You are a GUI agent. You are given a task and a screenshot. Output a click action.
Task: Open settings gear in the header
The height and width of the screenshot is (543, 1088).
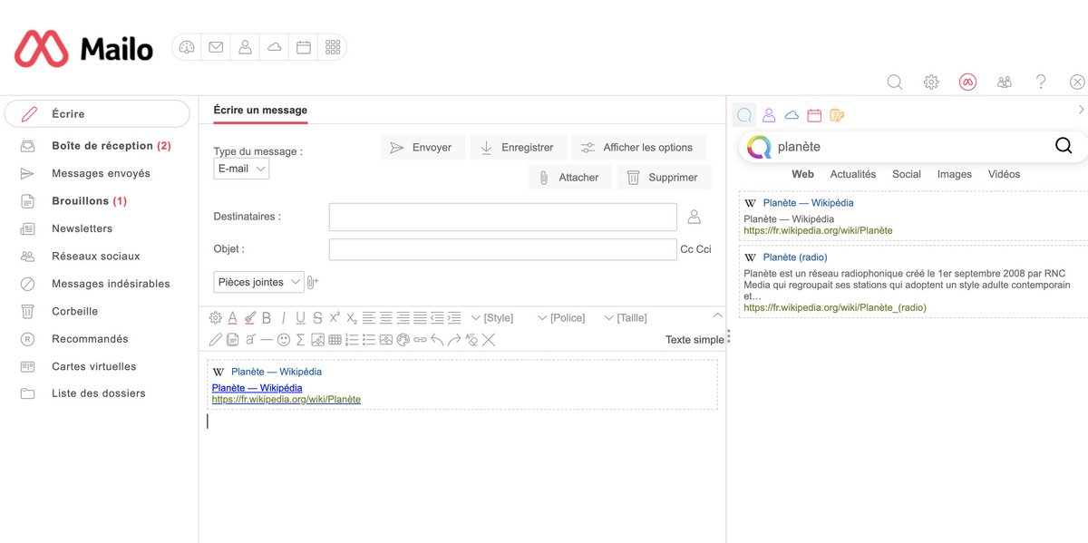coord(931,82)
